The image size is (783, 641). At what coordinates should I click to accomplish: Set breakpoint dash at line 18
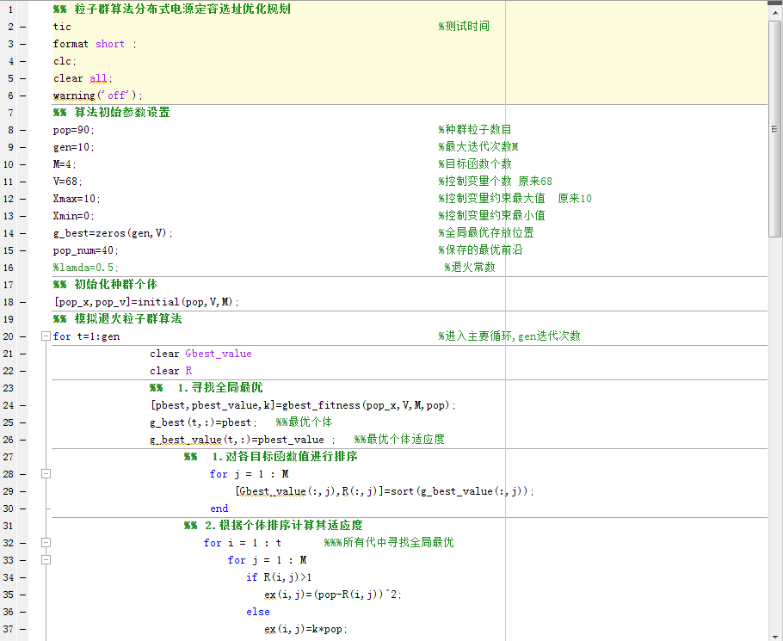(x=23, y=302)
